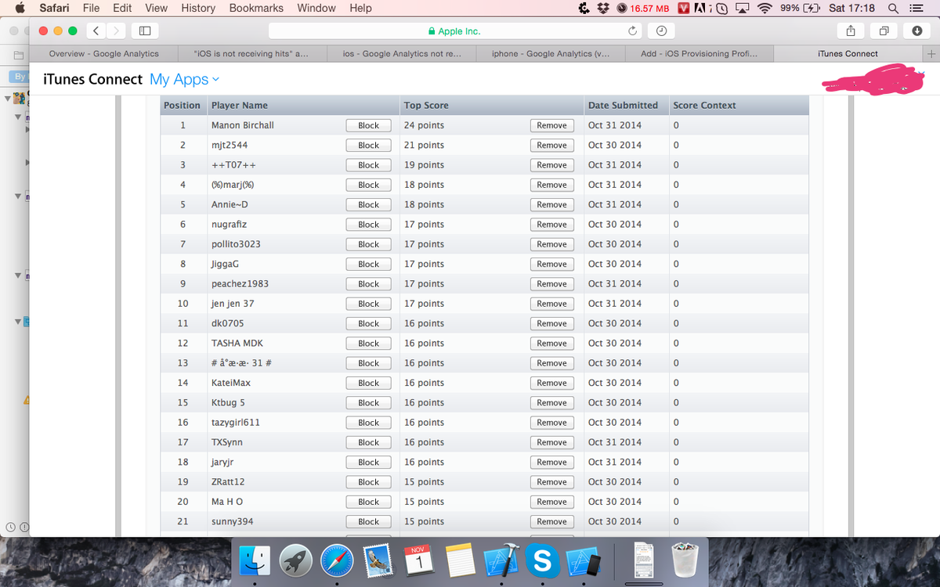Select the "iOS is not receiving hits" tab

251,54
